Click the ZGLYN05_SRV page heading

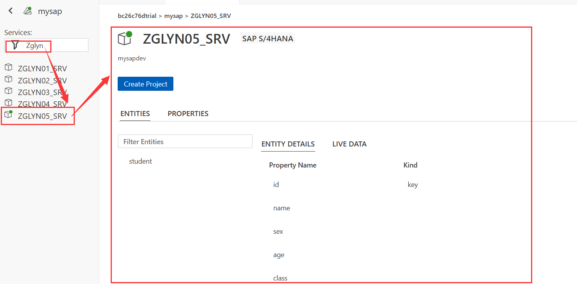[187, 39]
